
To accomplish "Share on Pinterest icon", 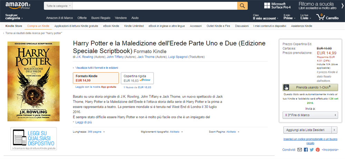I will tap(317, 150).
